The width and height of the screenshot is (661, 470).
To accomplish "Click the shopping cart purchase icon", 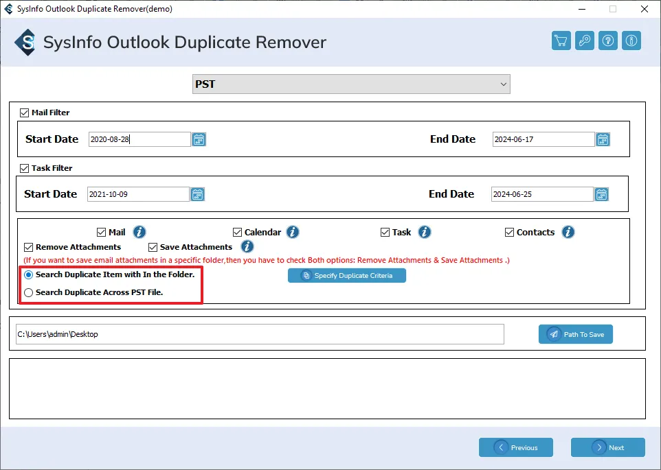I will (561, 40).
